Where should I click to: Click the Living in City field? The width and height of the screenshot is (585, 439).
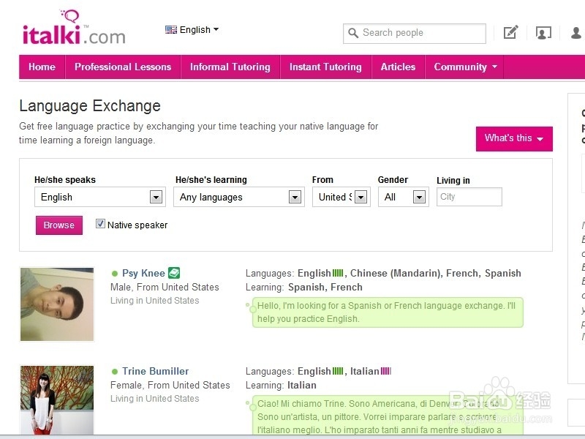click(x=469, y=197)
